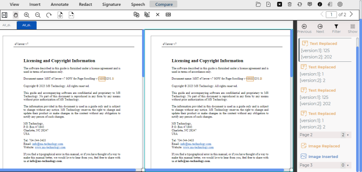This screenshot has width=362, height=172.
Task: Toggle the side panel icon
Action: (5, 15)
